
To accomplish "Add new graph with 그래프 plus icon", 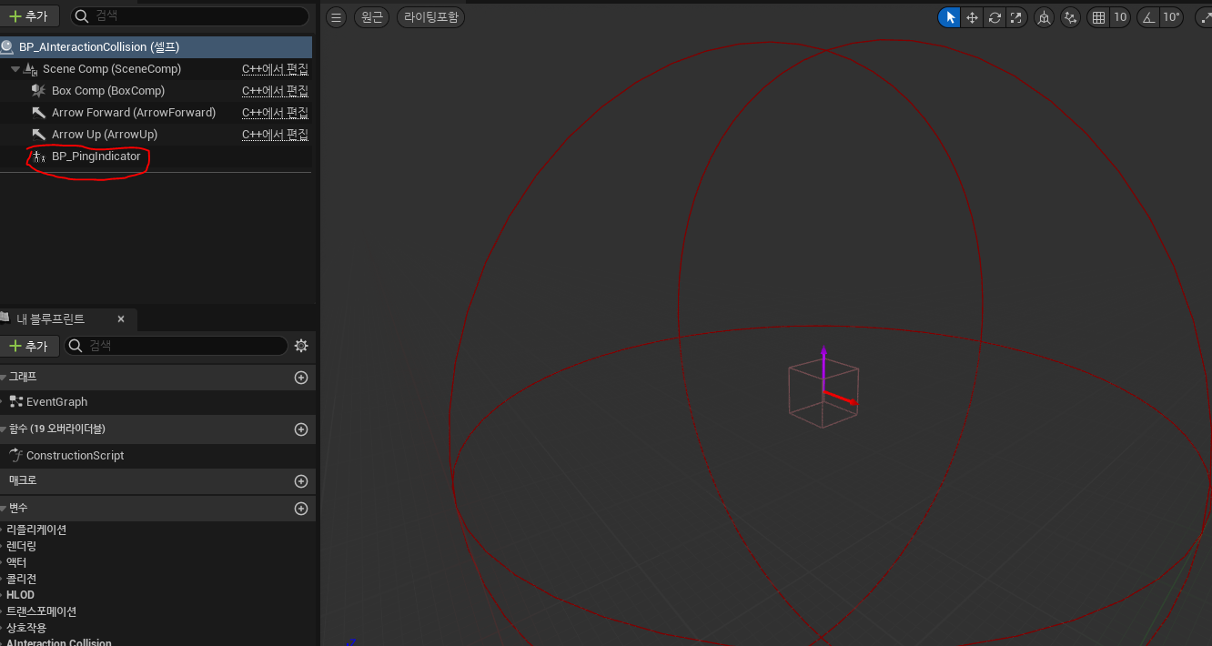I will 301,378.
